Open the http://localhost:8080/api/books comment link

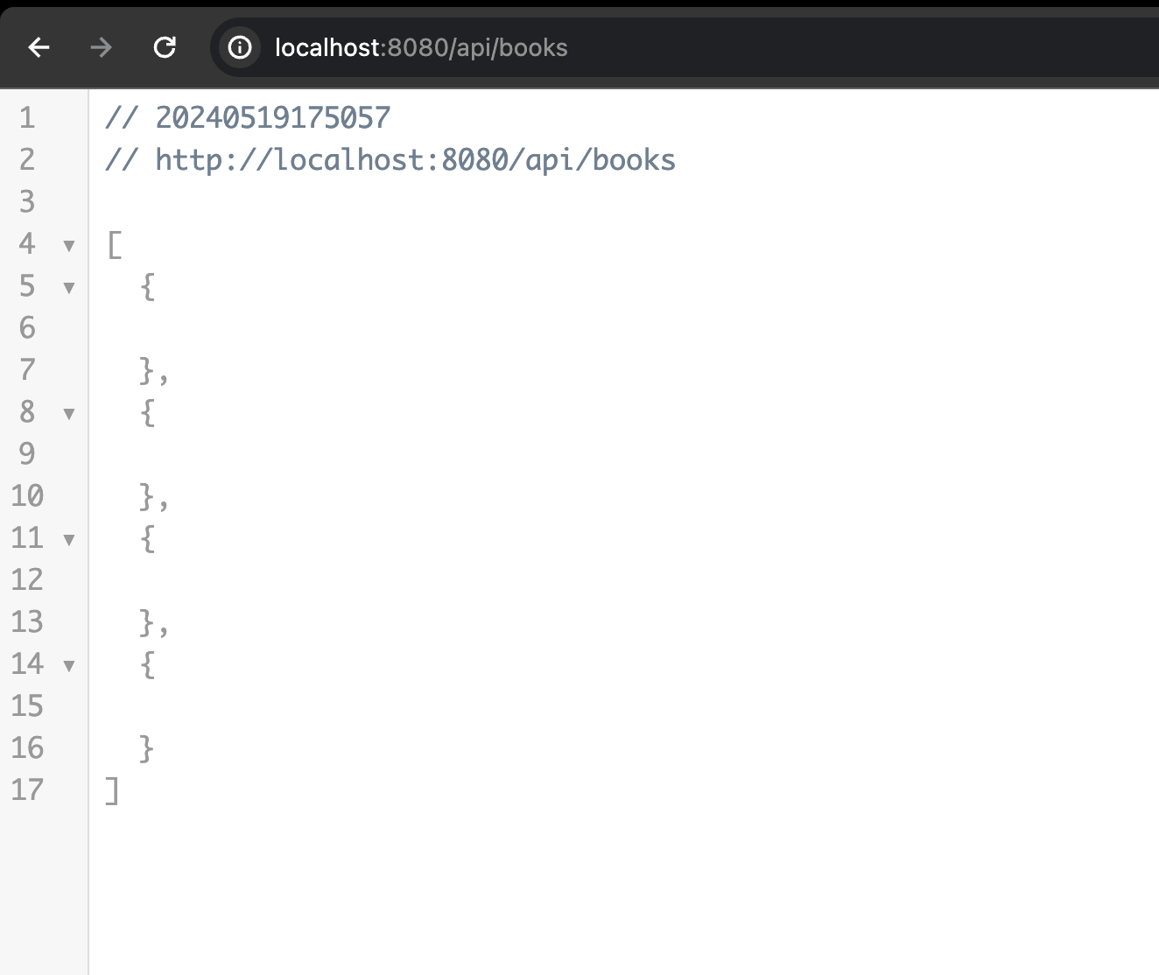tap(390, 159)
